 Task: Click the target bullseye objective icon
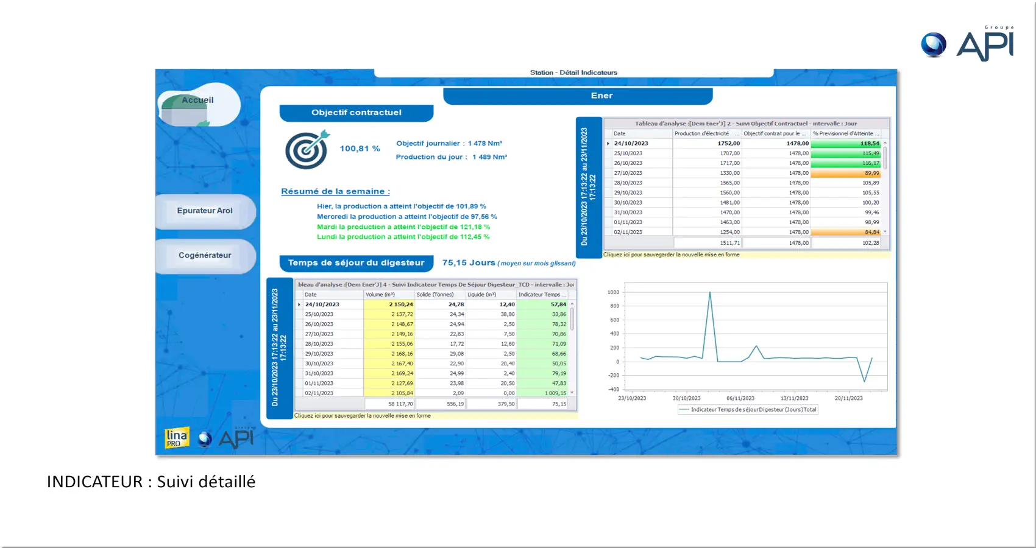coord(307,150)
